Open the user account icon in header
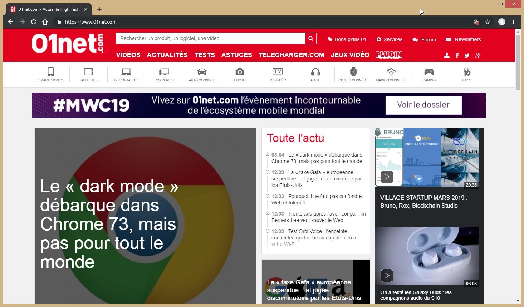The width and height of the screenshot is (524, 307). [447, 55]
